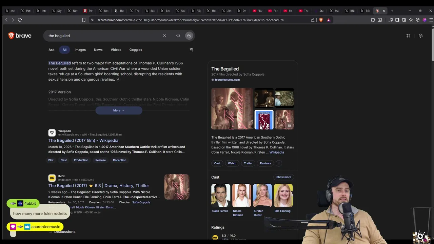Viewport: 434px width, 244px height.
Task: Click Sofia Coppola director link in IMDb result
Action: 141,202
